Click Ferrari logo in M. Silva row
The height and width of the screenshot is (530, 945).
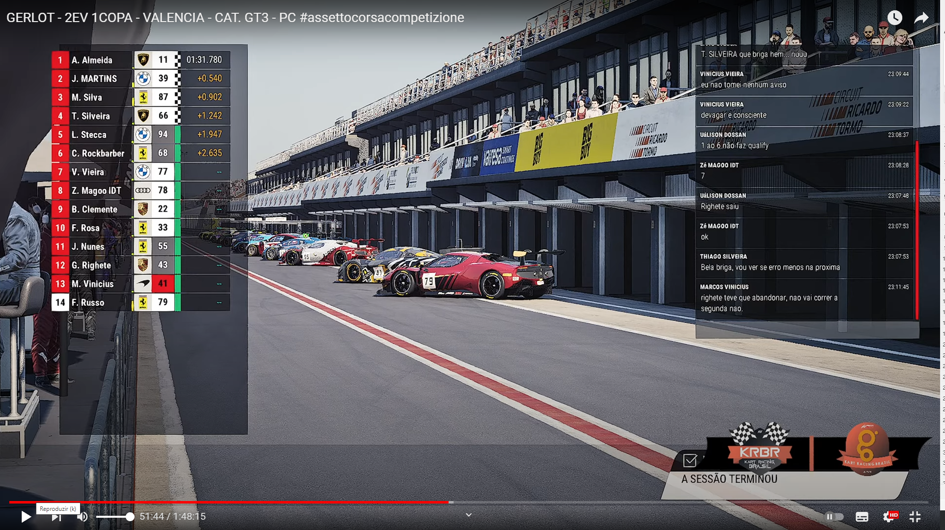point(143,97)
